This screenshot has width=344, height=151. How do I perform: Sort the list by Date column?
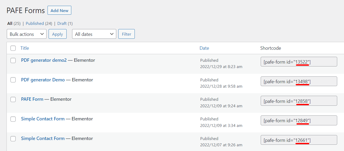(204, 48)
